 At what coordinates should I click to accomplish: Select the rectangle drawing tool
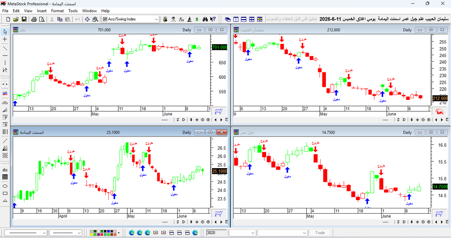(x=5, y=193)
